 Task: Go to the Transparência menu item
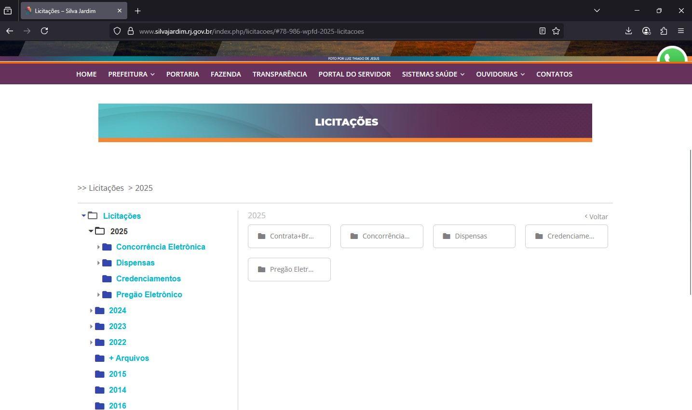pos(280,74)
